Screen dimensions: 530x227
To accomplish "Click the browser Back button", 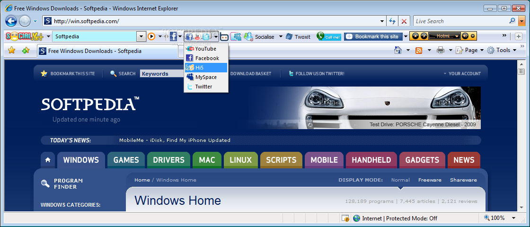I will [x=11, y=21].
